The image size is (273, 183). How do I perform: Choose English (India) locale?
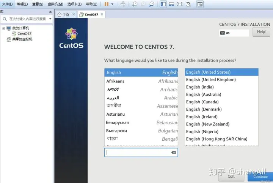point(222,87)
